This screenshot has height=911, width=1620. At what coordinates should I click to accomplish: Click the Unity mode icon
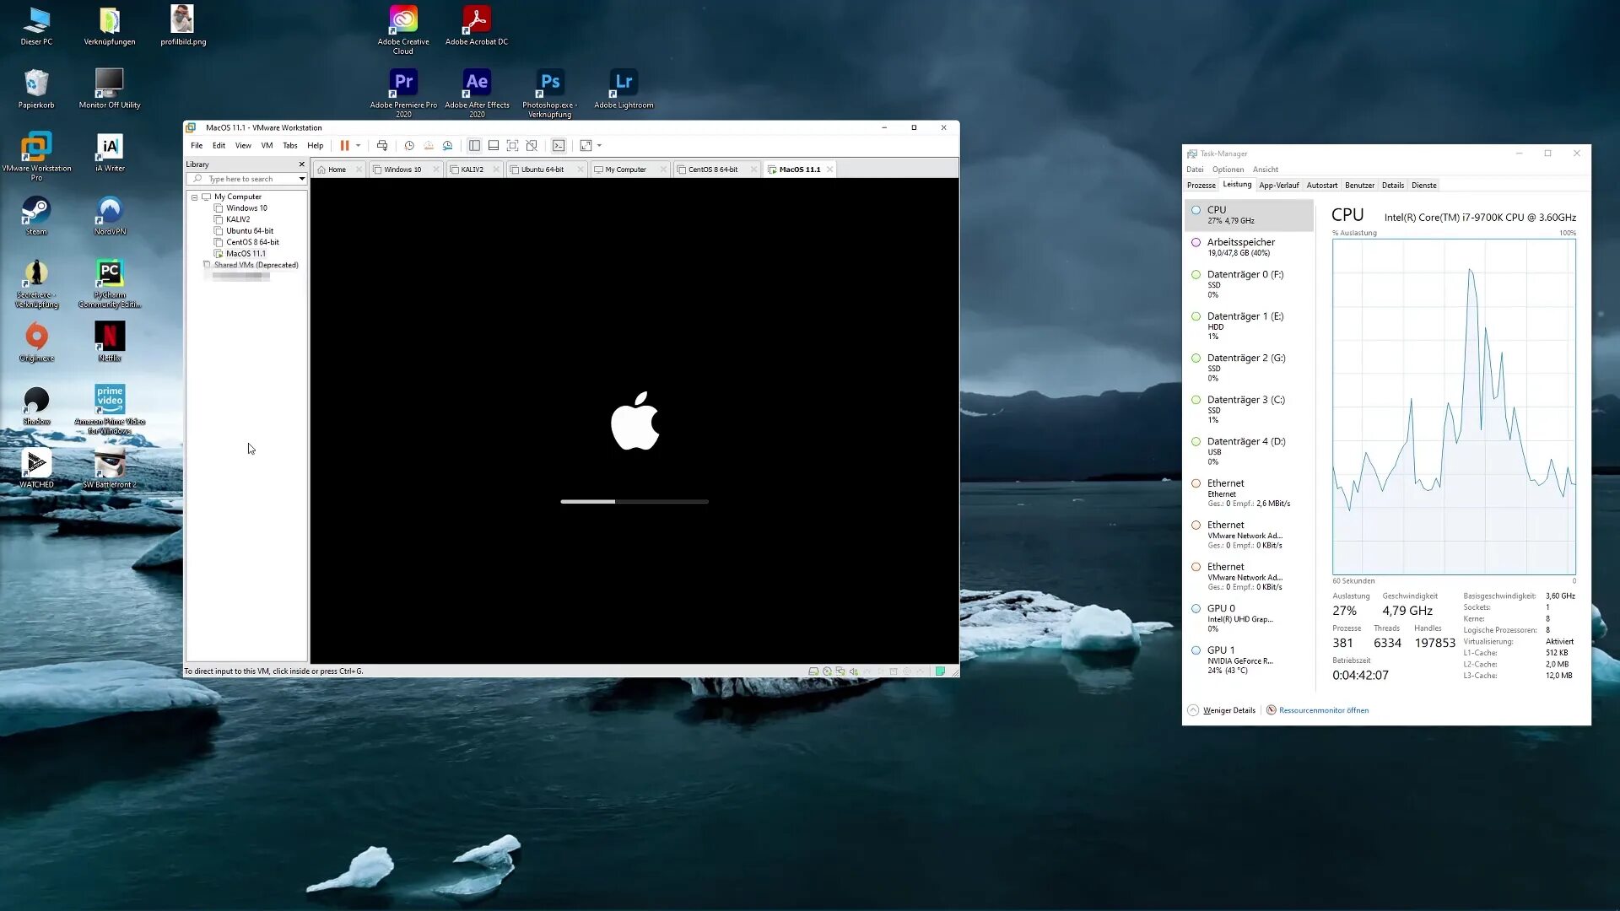coord(532,146)
